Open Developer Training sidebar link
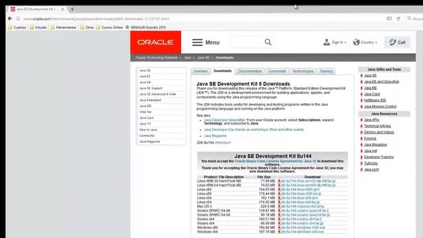423x238 pixels. 379,157
